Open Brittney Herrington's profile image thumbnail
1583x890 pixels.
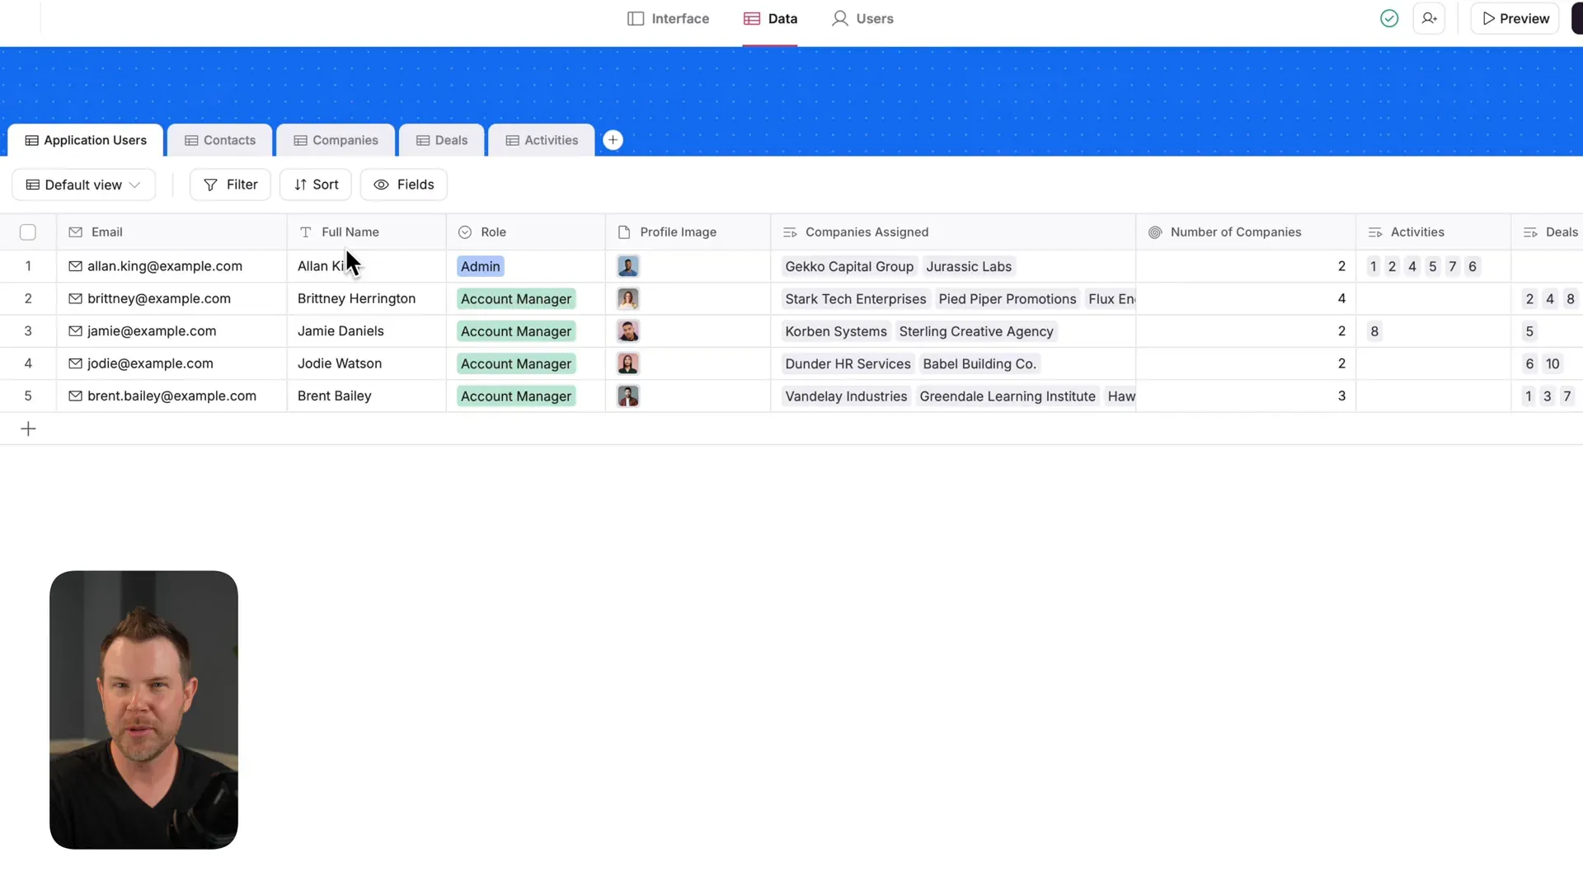628,298
